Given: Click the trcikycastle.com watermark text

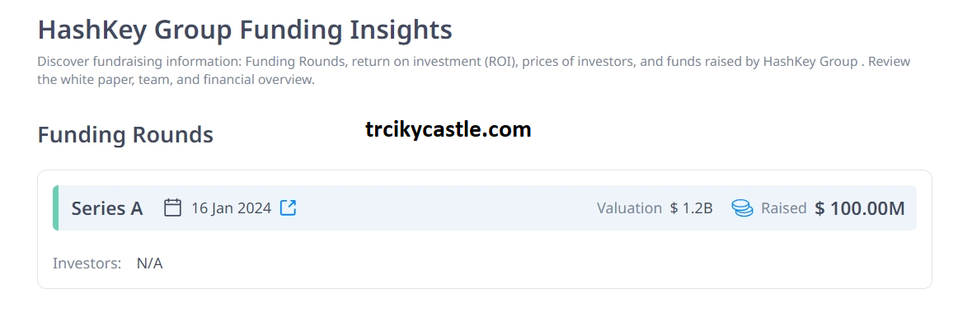Looking at the screenshot, I should point(448,128).
